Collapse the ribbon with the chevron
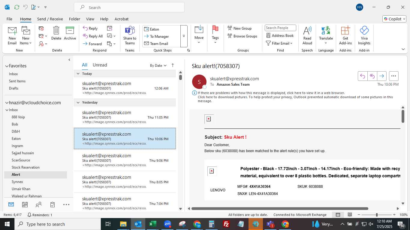Image resolution: width=410 pixels, height=230 pixels. 403,49
